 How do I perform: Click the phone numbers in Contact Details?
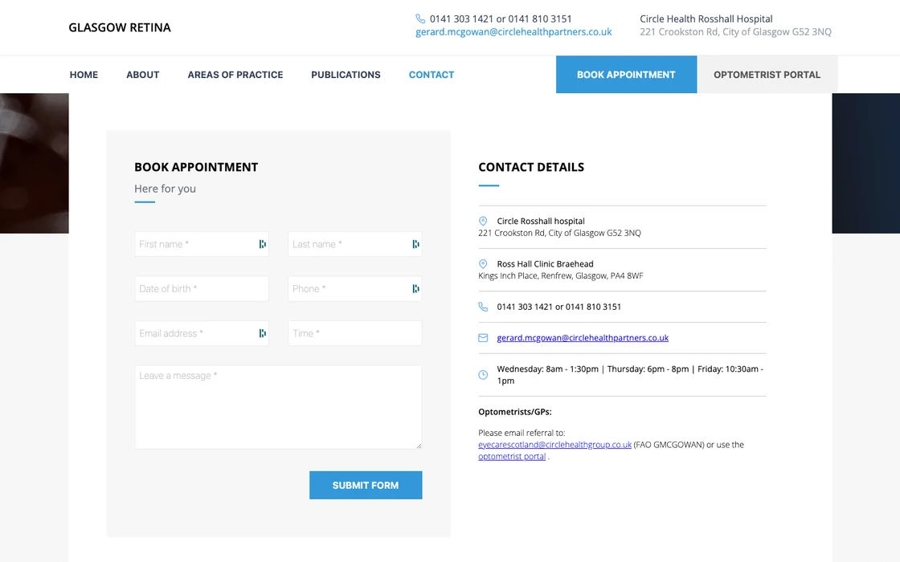coord(559,307)
